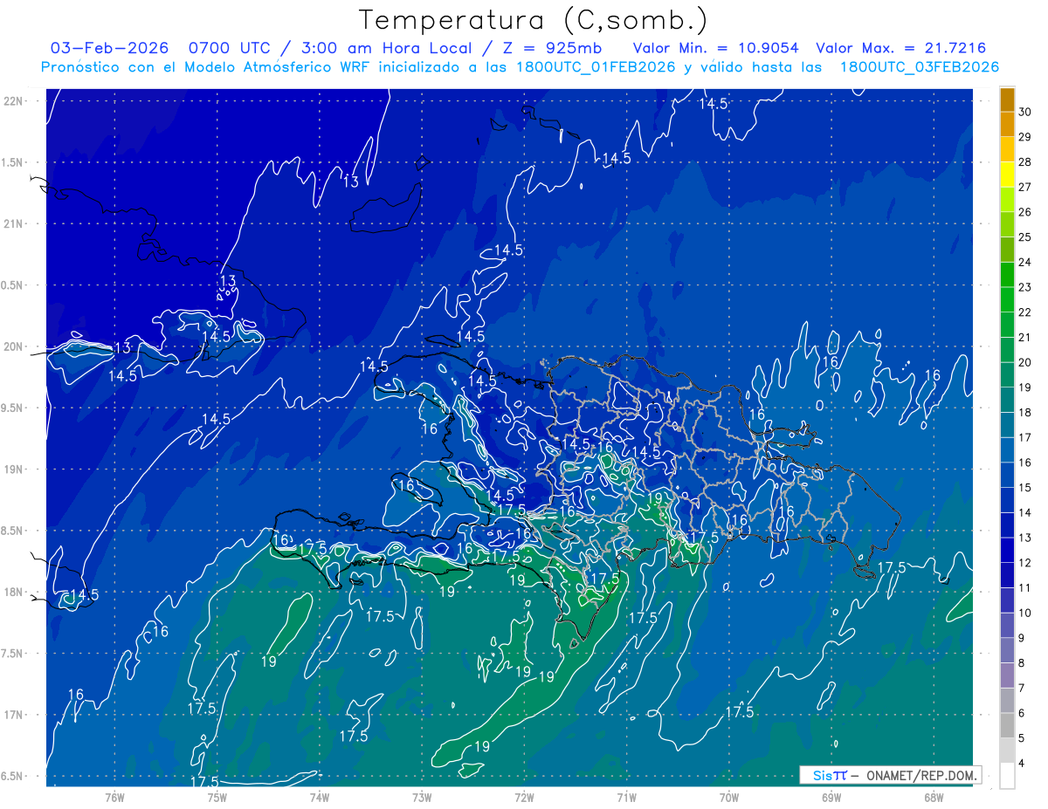1048x809 pixels.
Task: Click the dark blue swatch between 11 and 12
Action: 1007,575
